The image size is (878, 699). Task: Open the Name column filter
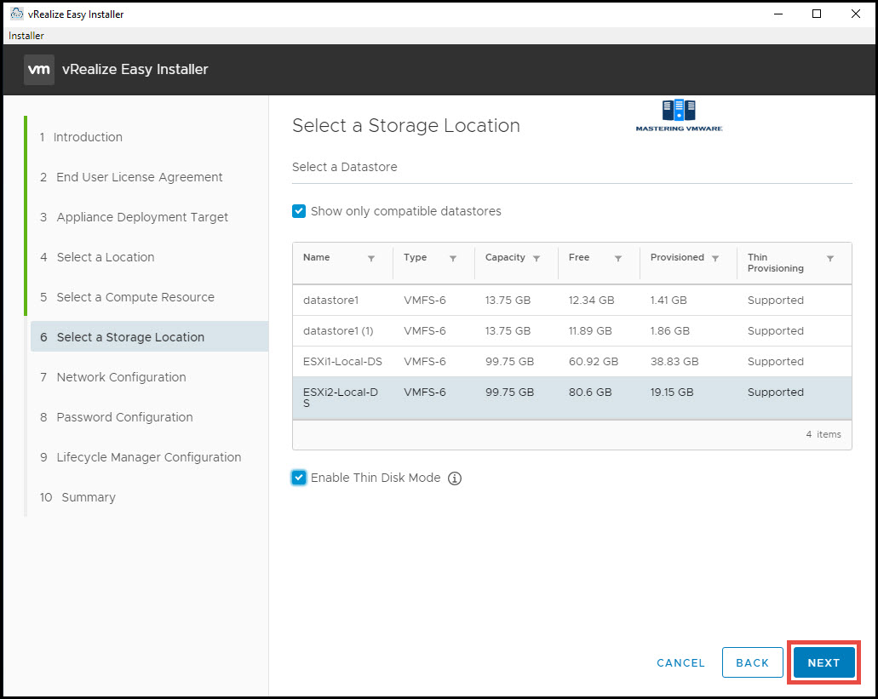tap(372, 257)
